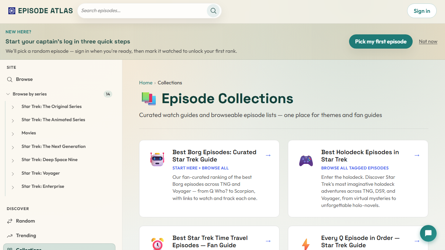Click the books icon beside Episode Collections
The width and height of the screenshot is (445, 250).
pos(149,99)
